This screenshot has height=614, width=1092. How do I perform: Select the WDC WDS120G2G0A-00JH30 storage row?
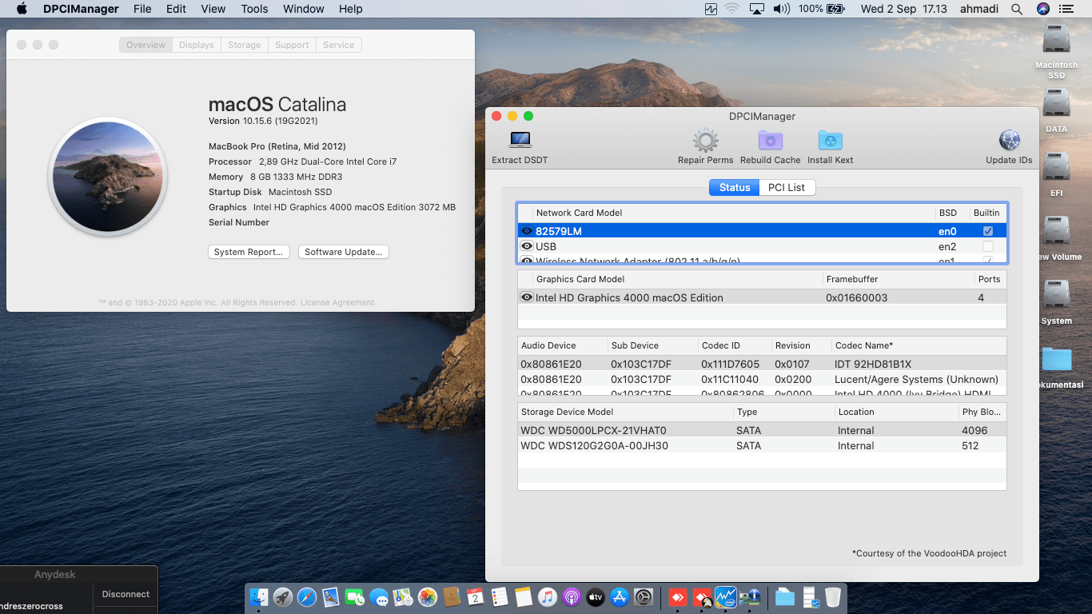(762, 445)
